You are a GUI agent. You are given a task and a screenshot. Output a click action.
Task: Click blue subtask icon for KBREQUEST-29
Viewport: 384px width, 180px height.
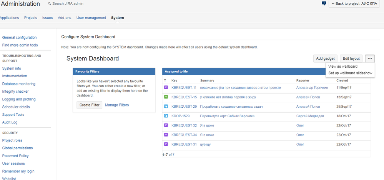click(166, 107)
